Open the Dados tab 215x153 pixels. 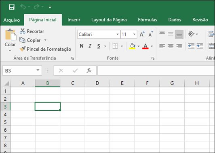click(x=175, y=20)
